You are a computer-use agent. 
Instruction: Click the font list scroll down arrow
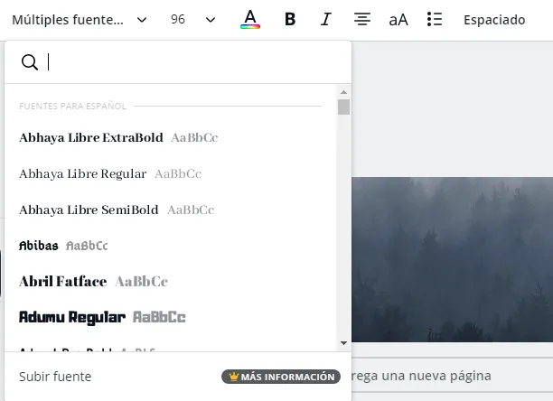[x=343, y=343]
